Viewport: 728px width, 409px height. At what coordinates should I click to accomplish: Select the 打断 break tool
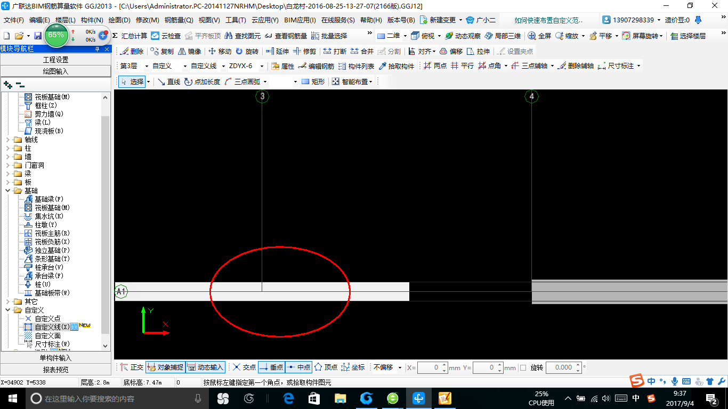click(335, 52)
